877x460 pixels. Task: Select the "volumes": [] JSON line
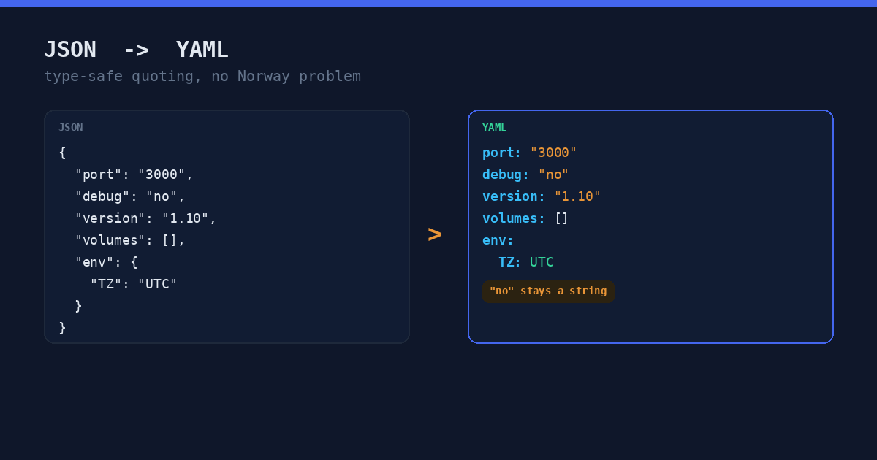point(130,240)
